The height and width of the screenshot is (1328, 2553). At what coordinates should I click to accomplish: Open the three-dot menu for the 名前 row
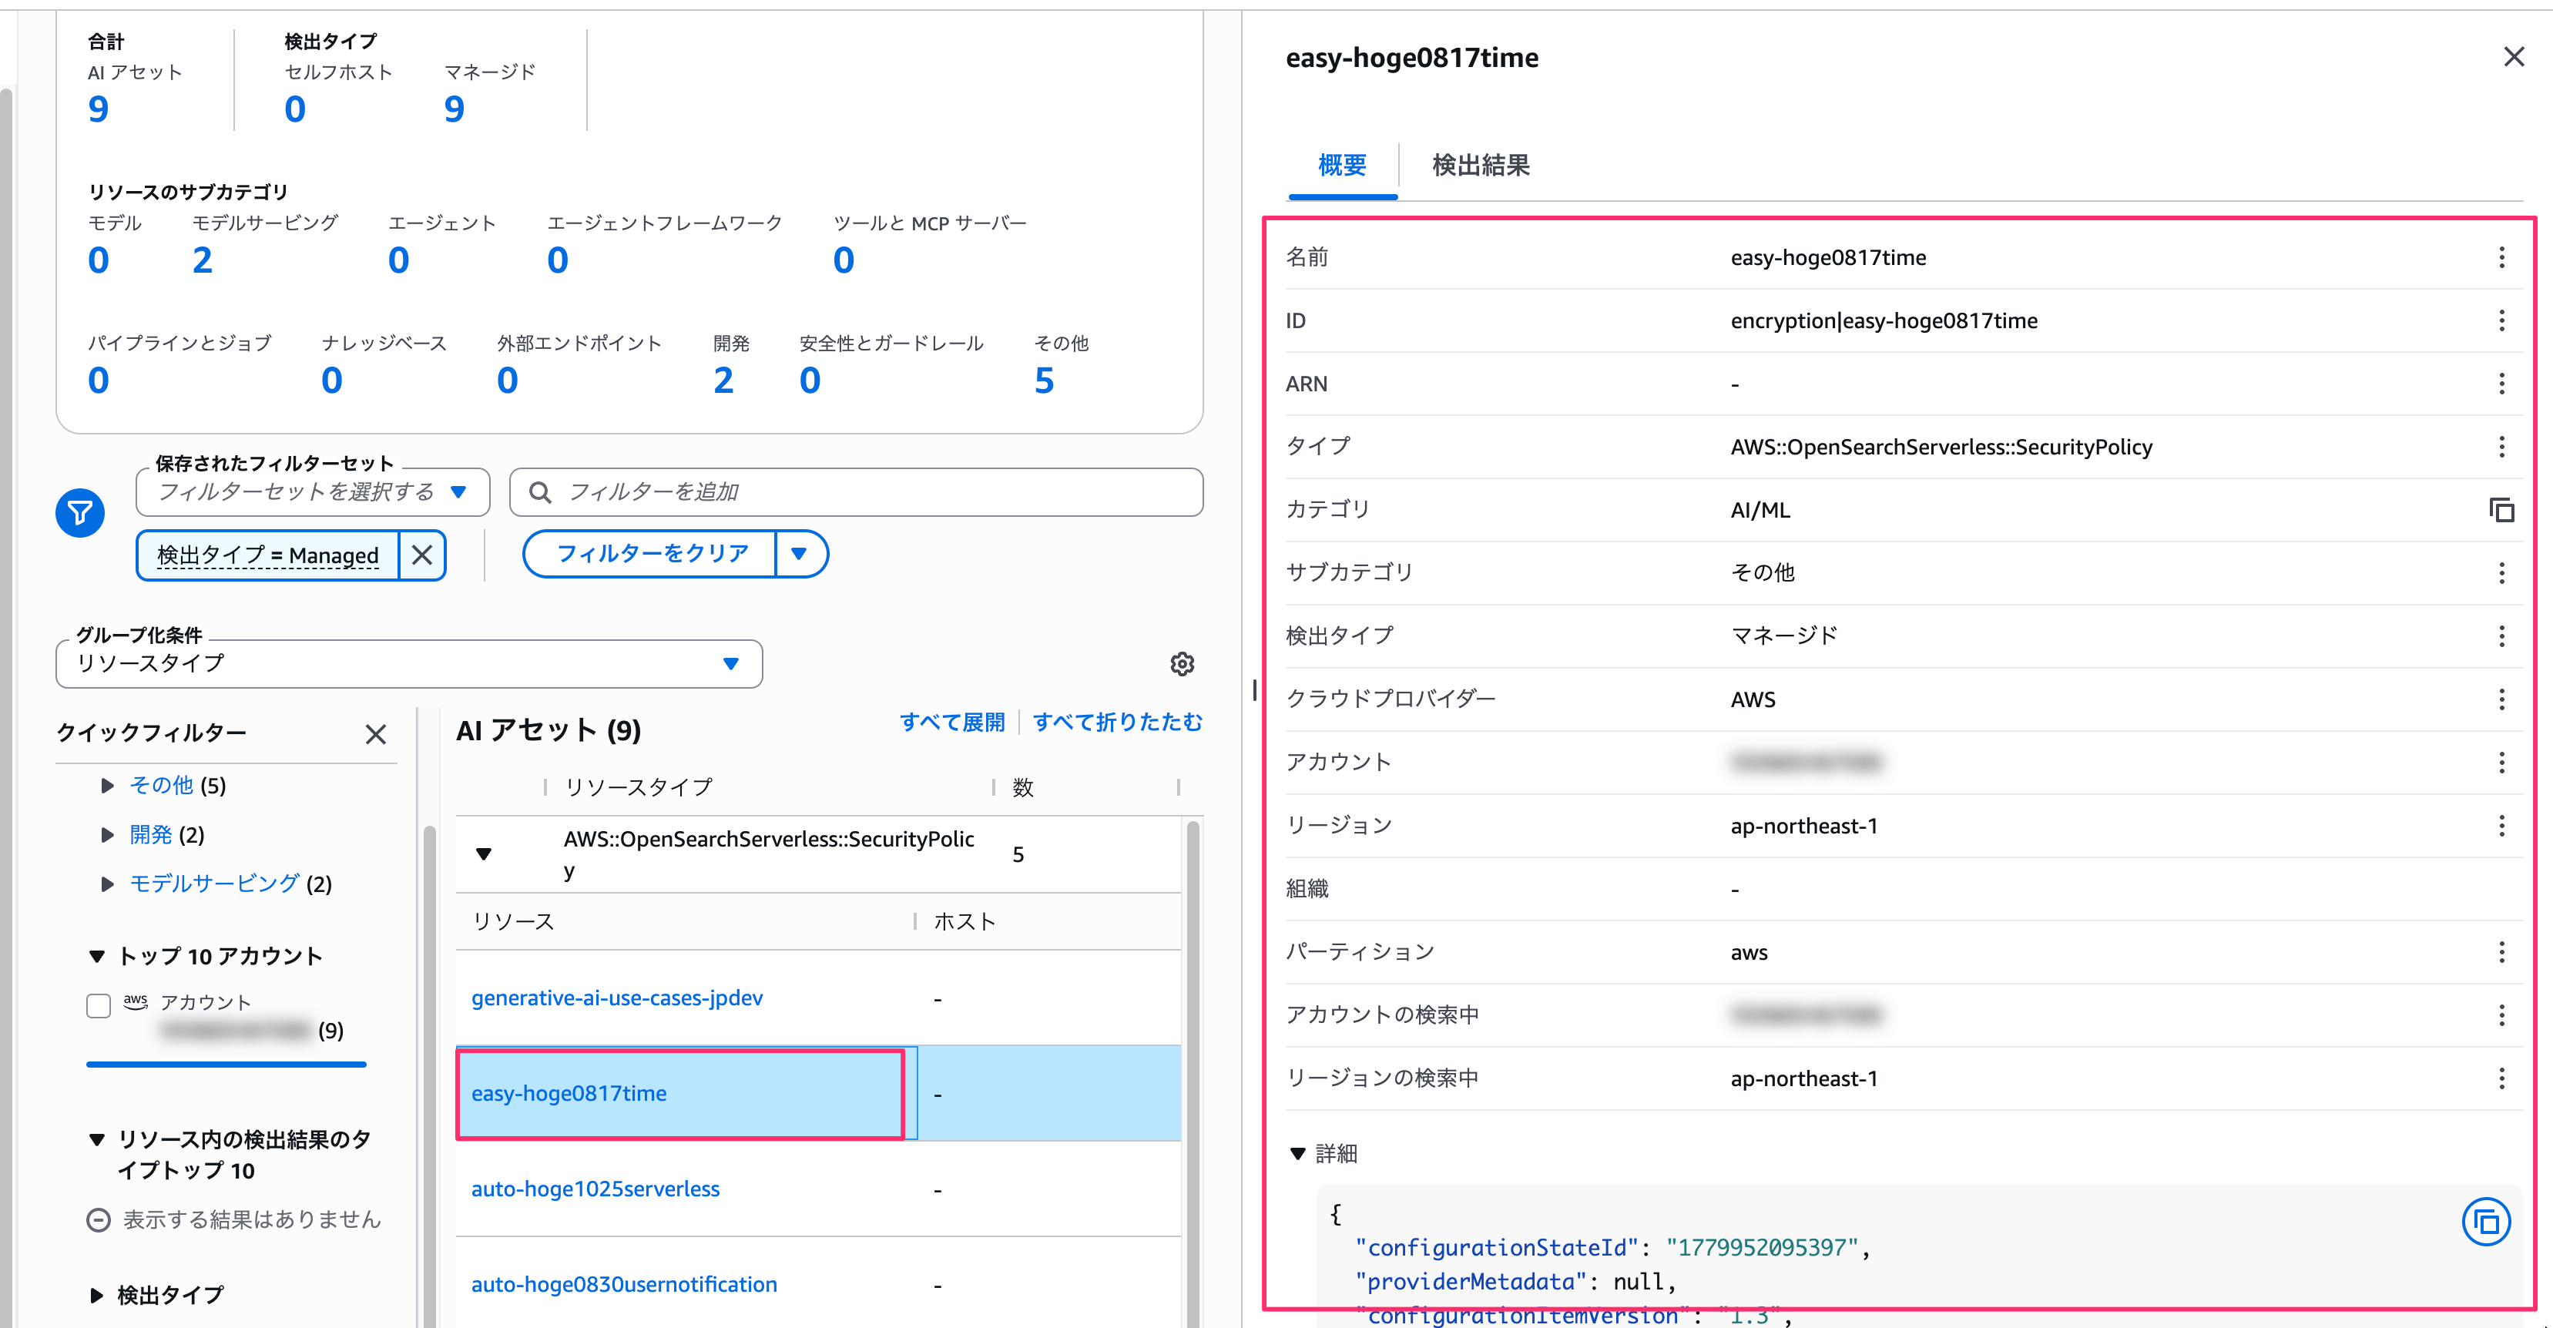[2501, 258]
